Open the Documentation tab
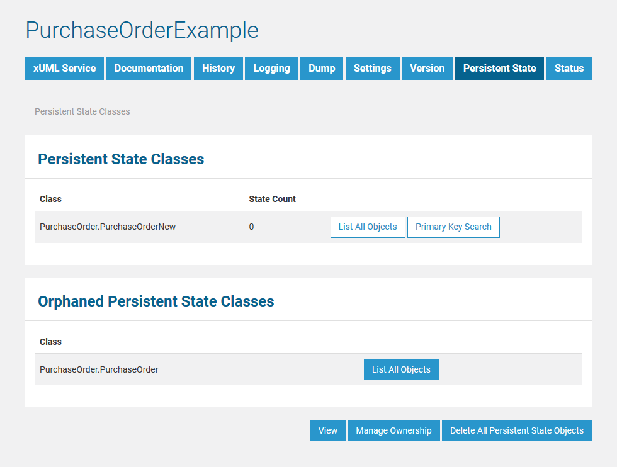This screenshot has height=467, width=617. 149,68
